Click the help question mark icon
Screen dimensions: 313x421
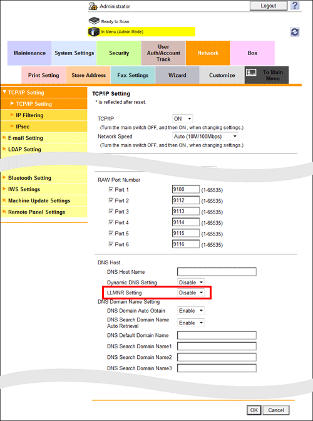click(x=295, y=6)
